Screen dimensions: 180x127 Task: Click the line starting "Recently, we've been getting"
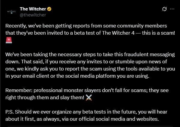(86, 26)
